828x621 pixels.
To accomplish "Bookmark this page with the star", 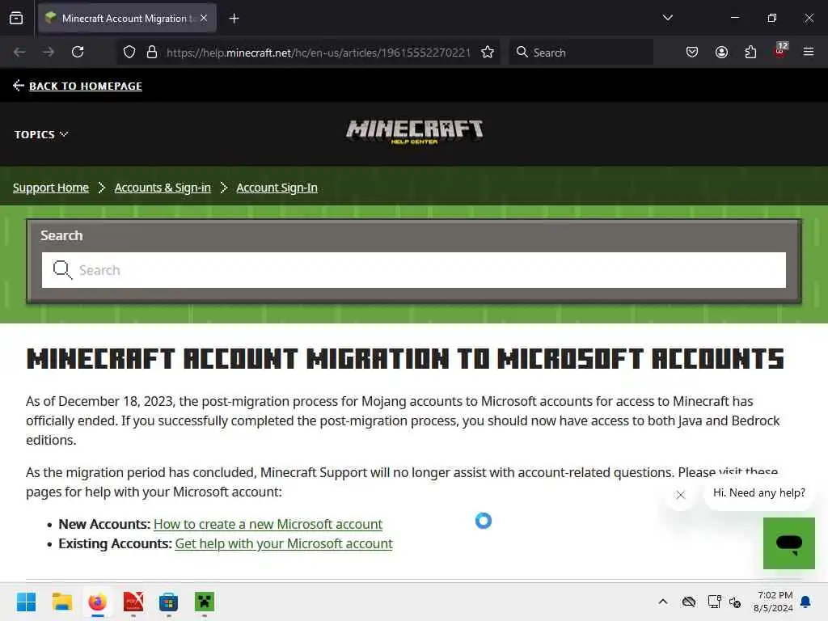I will tap(488, 52).
